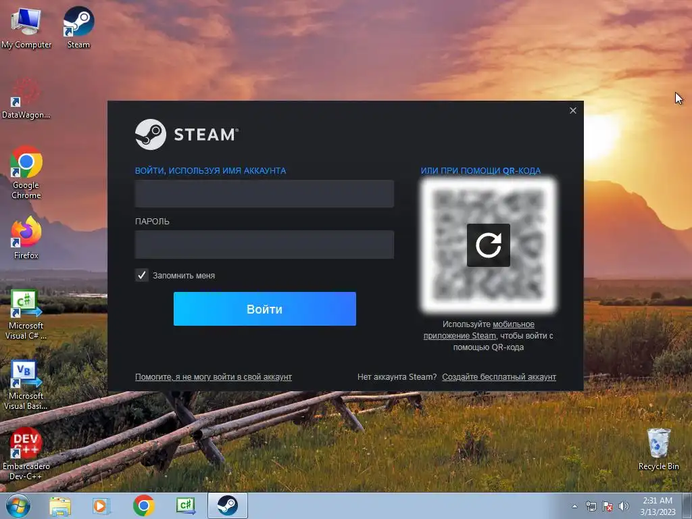692x519 pixels.
Task: Open 'Создайте бесплатный аккаунт' link
Action: 499,377
